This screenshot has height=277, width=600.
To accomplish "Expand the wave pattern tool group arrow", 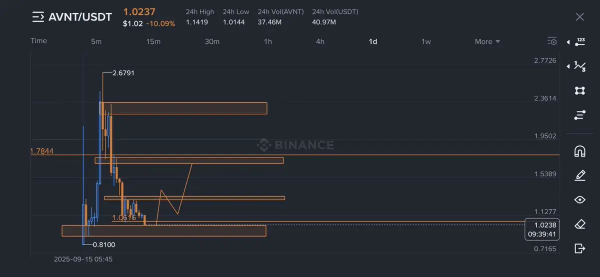I will click(x=568, y=66).
